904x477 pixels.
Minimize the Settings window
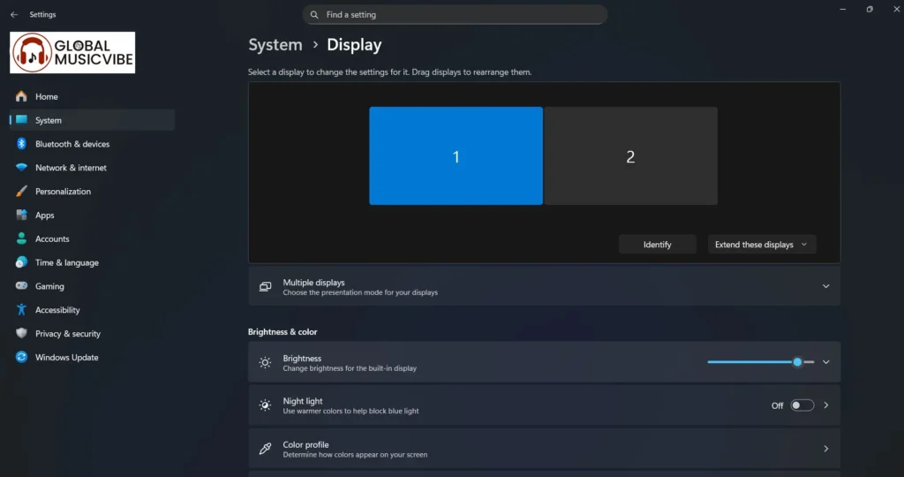coord(842,9)
